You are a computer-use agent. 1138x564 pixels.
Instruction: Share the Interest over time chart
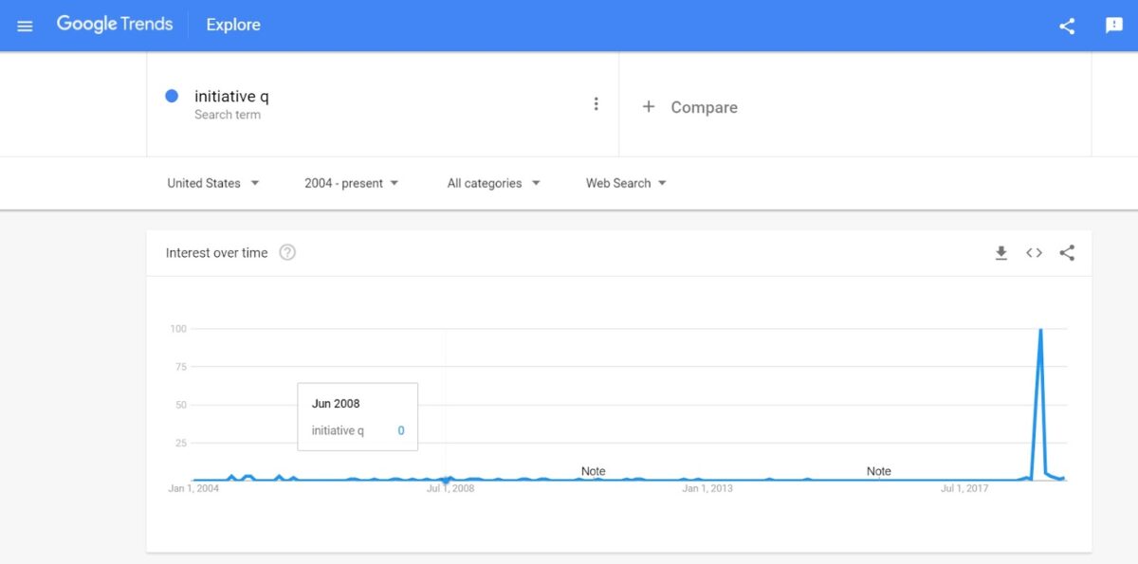(1067, 253)
